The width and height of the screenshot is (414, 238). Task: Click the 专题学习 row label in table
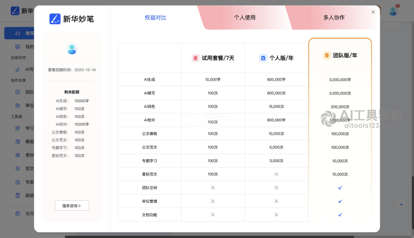[x=150, y=161]
